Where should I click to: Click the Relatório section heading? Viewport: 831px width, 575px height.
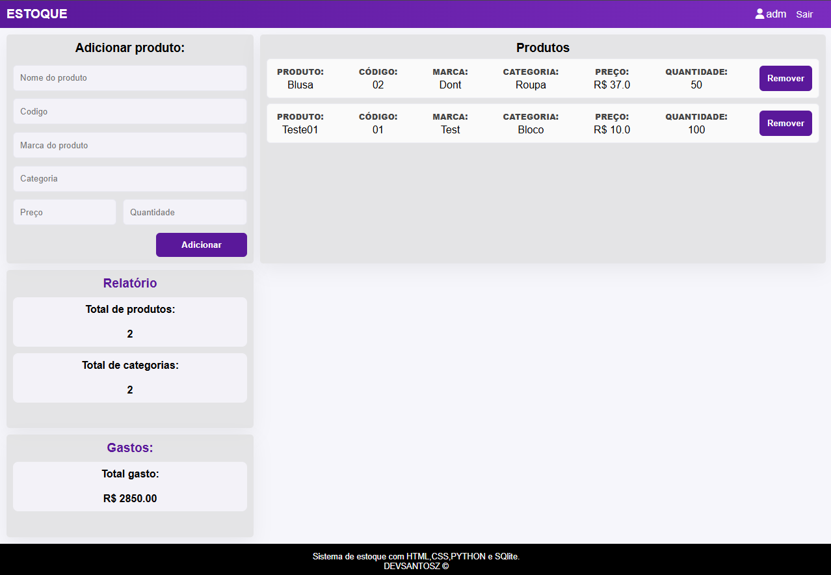(130, 284)
